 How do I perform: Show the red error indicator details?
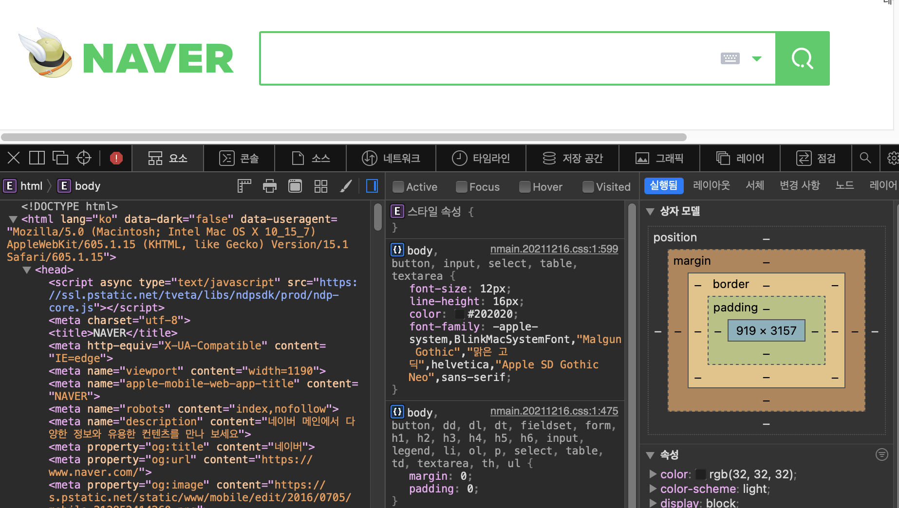click(x=116, y=158)
